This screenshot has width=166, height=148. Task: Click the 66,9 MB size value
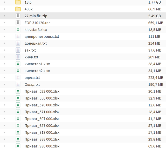155,9
